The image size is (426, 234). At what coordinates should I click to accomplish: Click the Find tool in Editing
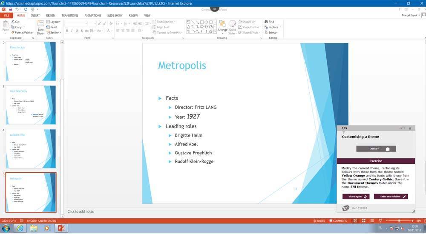point(270,22)
